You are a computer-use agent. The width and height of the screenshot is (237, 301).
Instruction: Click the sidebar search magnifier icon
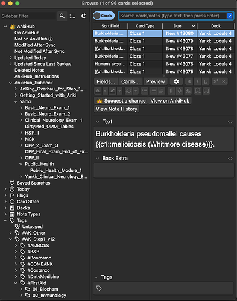[62, 16]
